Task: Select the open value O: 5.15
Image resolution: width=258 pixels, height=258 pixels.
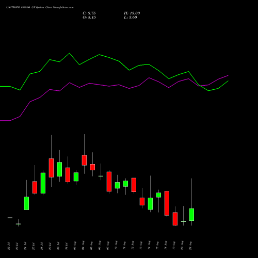Action: point(89,18)
